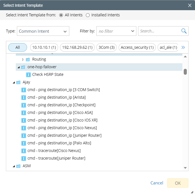Image resolution: width=195 pixels, height=194 pixels.
Task: Click the OK button
Action: [178, 183]
